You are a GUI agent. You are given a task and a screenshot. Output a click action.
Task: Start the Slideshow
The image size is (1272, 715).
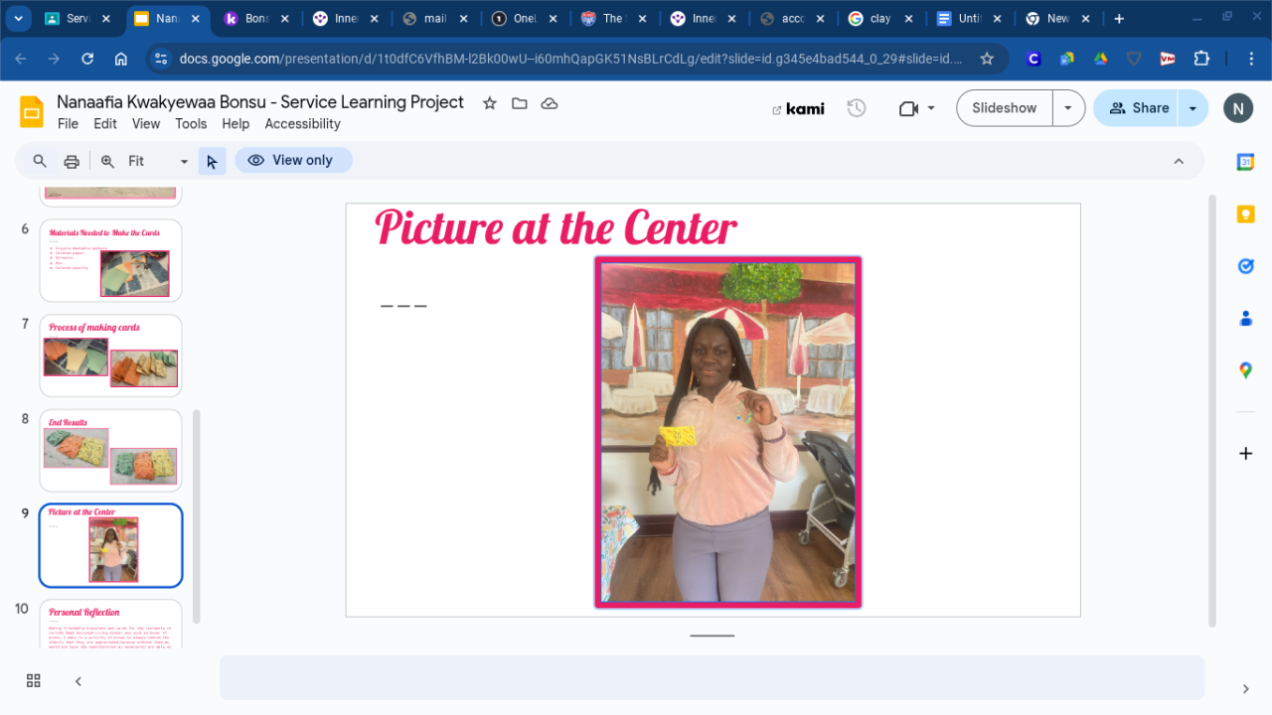[x=1005, y=108]
